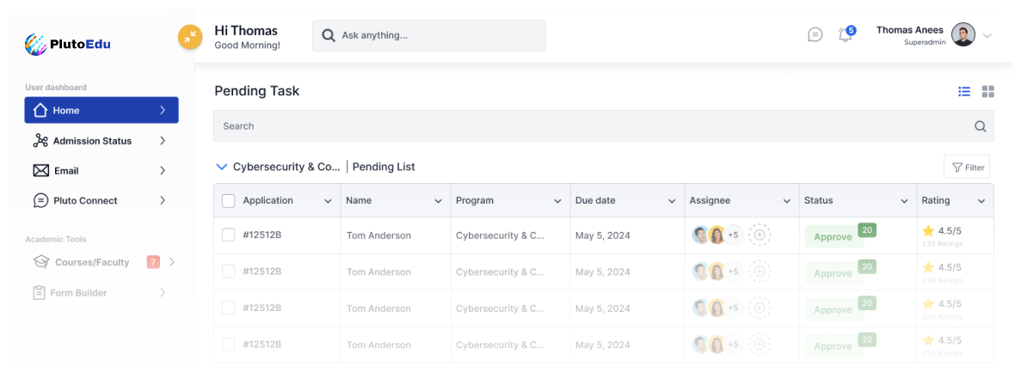This screenshot has height=366, width=1021.
Task: Switch to list view layout
Action: 964,92
